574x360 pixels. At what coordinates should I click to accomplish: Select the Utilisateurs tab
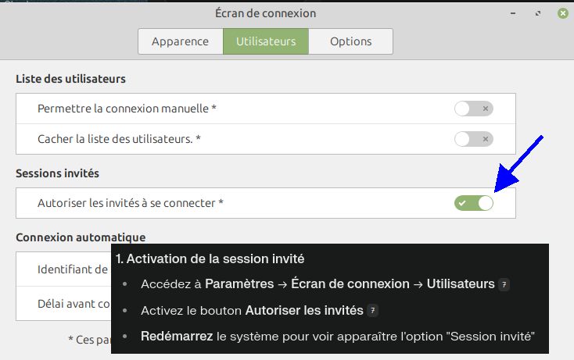(266, 41)
